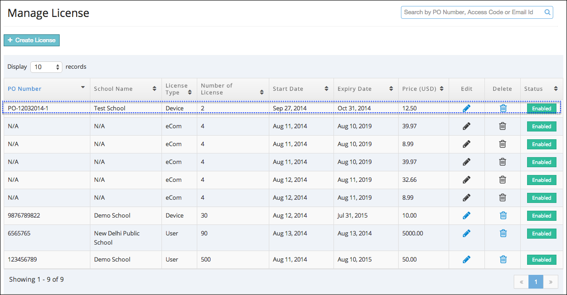Sort by School Name arrows
The image size is (567, 295).
point(154,89)
